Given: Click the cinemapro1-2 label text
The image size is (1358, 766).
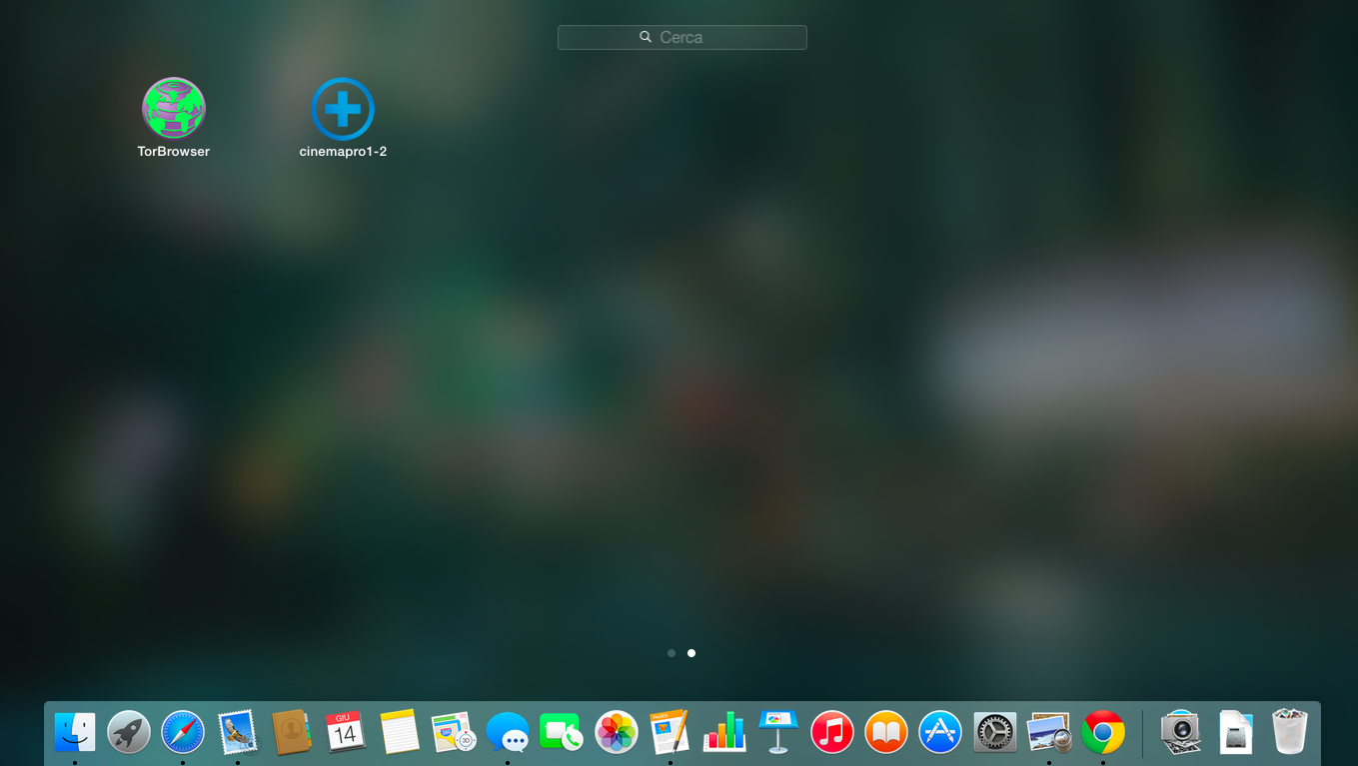Looking at the screenshot, I should 343,152.
